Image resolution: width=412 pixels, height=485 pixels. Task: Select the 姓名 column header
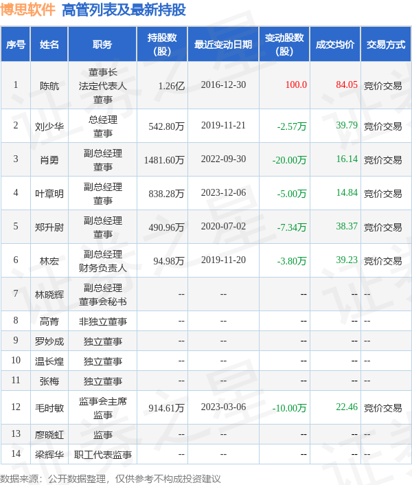49,45
